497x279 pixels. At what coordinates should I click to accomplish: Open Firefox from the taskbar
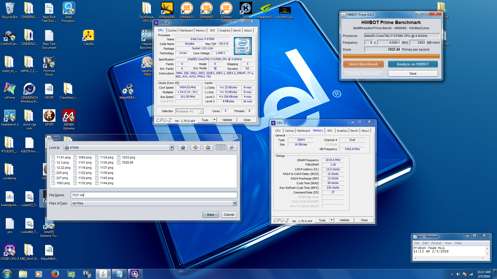click(55, 274)
